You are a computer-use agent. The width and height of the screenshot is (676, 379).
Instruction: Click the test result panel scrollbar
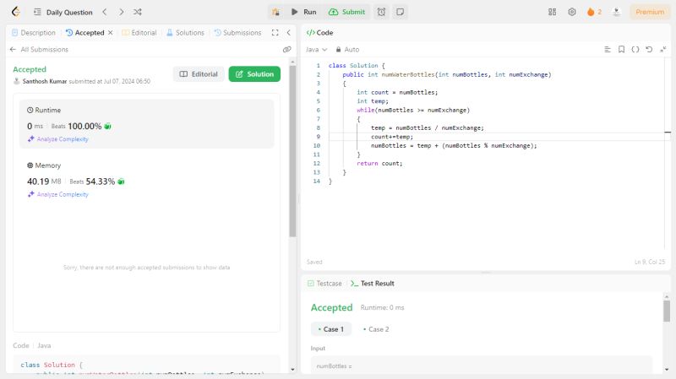click(667, 311)
